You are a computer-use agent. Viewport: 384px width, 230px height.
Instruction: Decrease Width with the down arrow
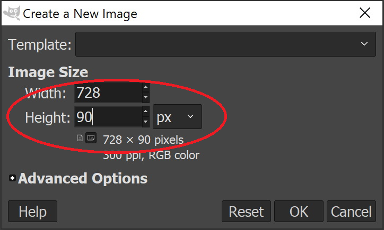tap(146, 98)
